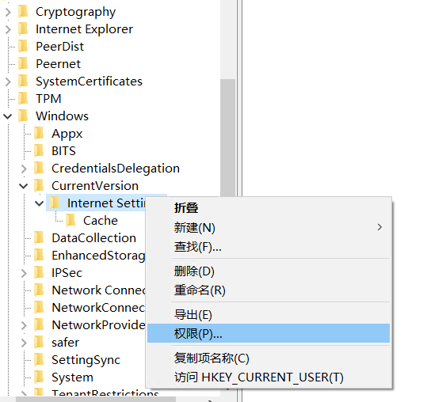Click the SettingSync folder icon
Screen dimensions: 446x402
point(39,360)
